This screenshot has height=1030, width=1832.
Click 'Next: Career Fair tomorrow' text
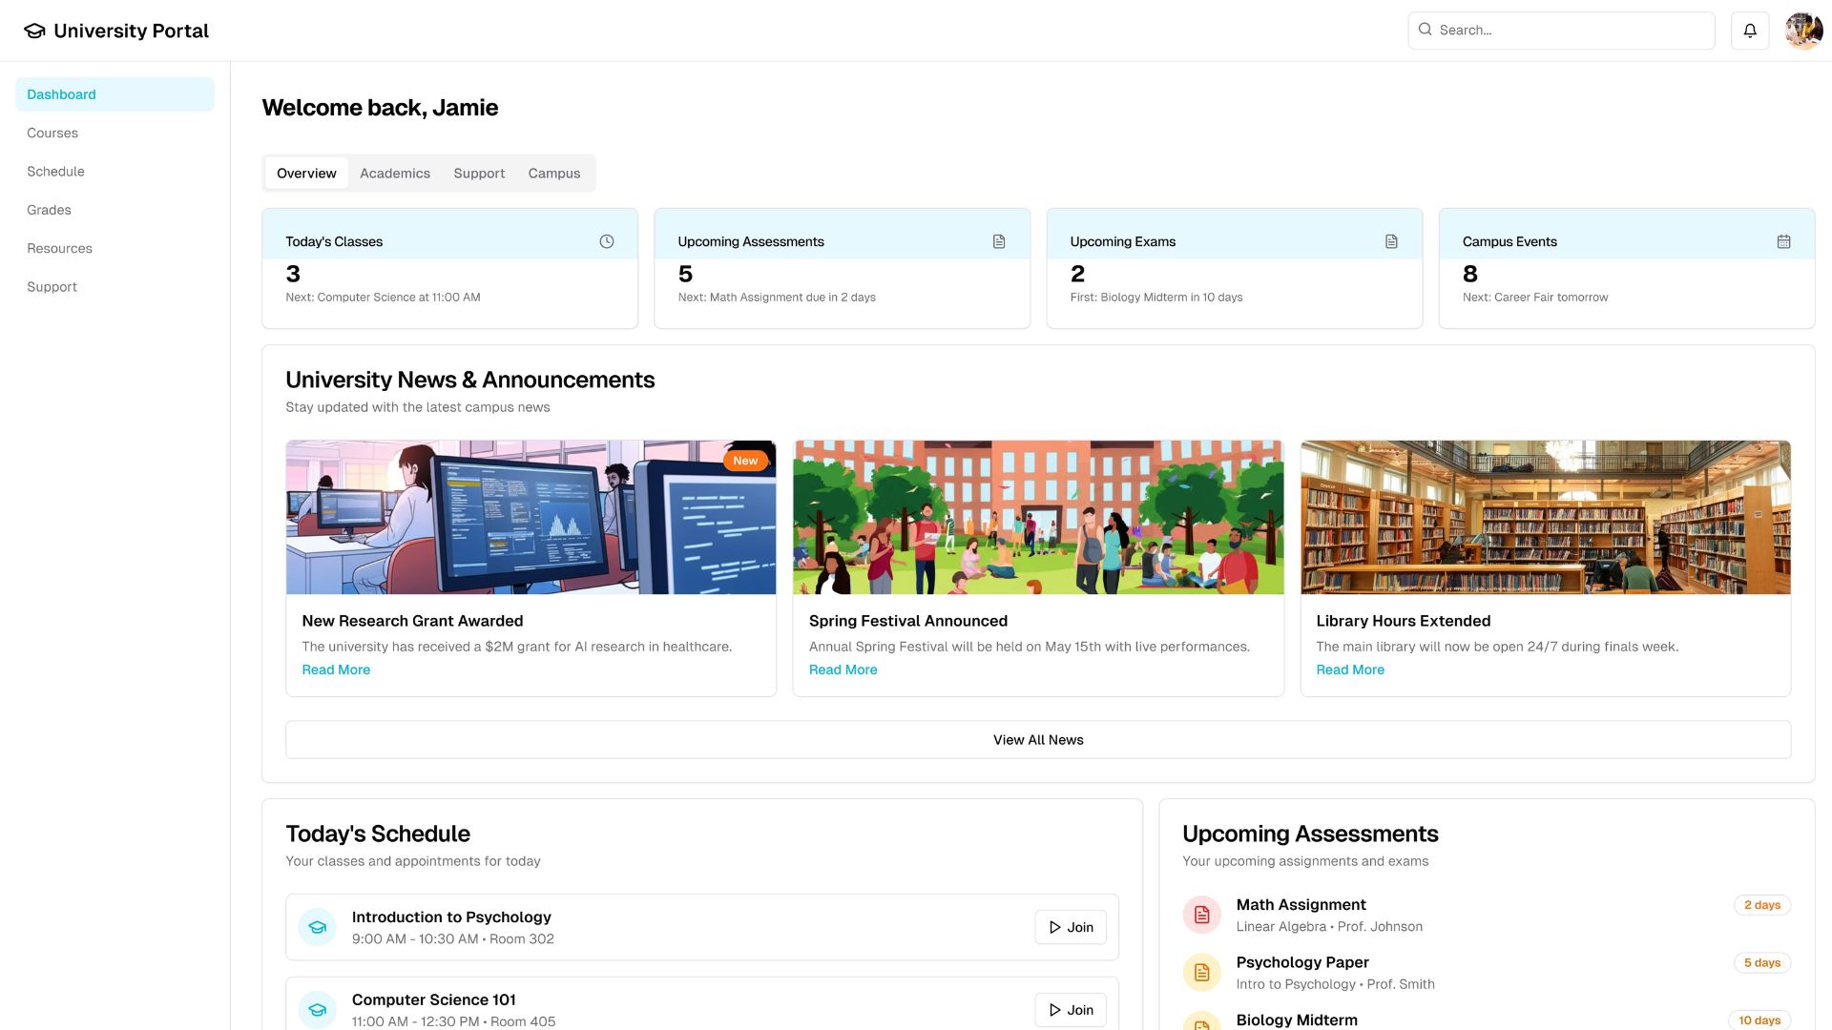pos(1535,298)
